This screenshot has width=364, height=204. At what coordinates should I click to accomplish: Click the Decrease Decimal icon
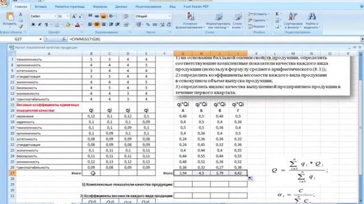169,24
